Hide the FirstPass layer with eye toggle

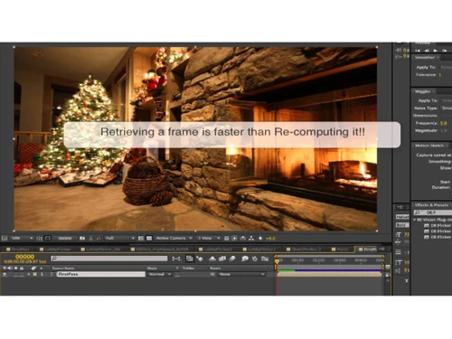(x=5, y=274)
